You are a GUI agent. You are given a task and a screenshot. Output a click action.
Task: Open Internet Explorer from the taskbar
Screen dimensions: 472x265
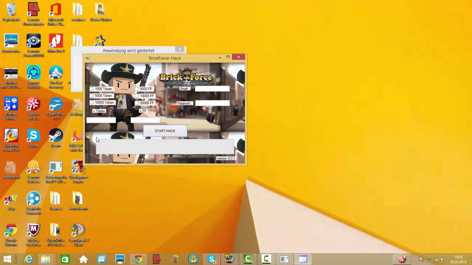[x=28, y=259]
